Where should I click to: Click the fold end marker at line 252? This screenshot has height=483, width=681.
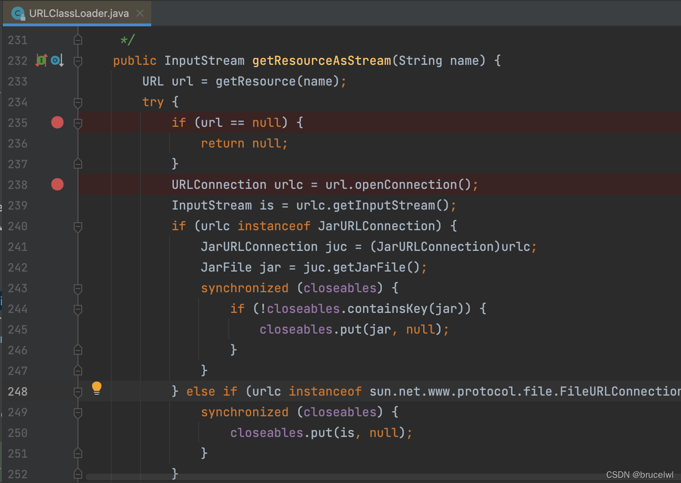point(78,474)
